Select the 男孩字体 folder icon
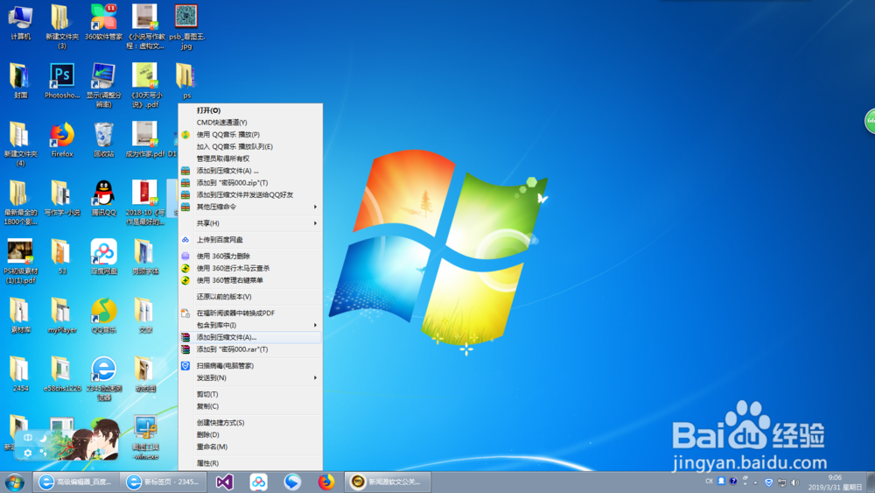 tap(145, 257)
